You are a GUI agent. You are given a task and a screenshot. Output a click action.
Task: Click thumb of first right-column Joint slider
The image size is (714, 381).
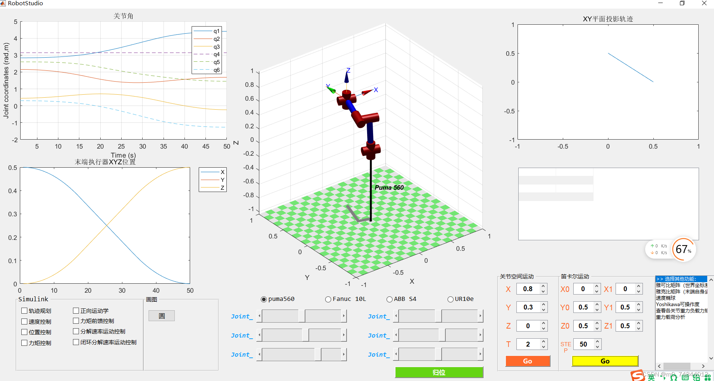[438, 316]
